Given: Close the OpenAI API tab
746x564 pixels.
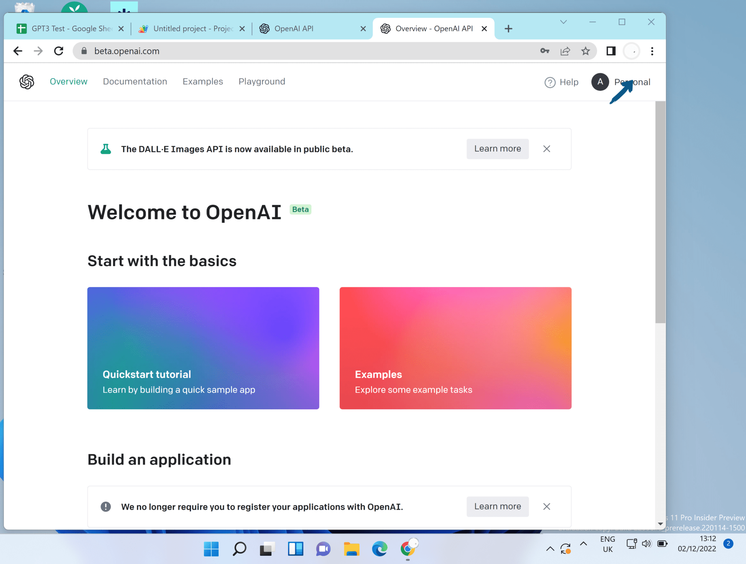Looking at the screenshot, I should click(x=363, y=29).
